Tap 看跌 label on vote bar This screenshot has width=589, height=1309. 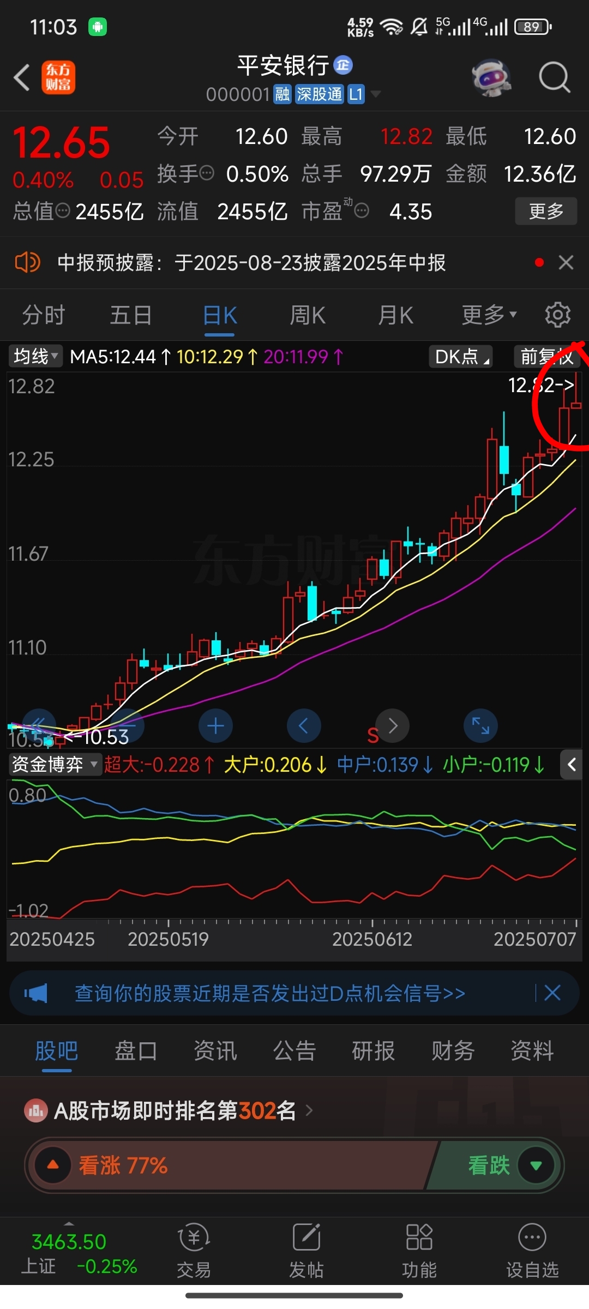(x=489, y=1166)
